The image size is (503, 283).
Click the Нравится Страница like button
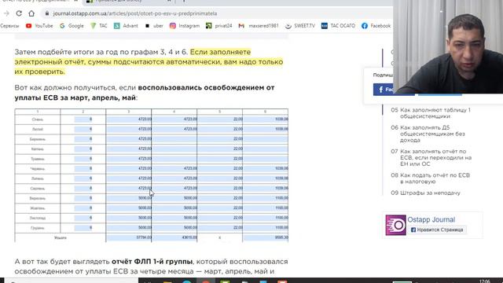tap(437, 230)
